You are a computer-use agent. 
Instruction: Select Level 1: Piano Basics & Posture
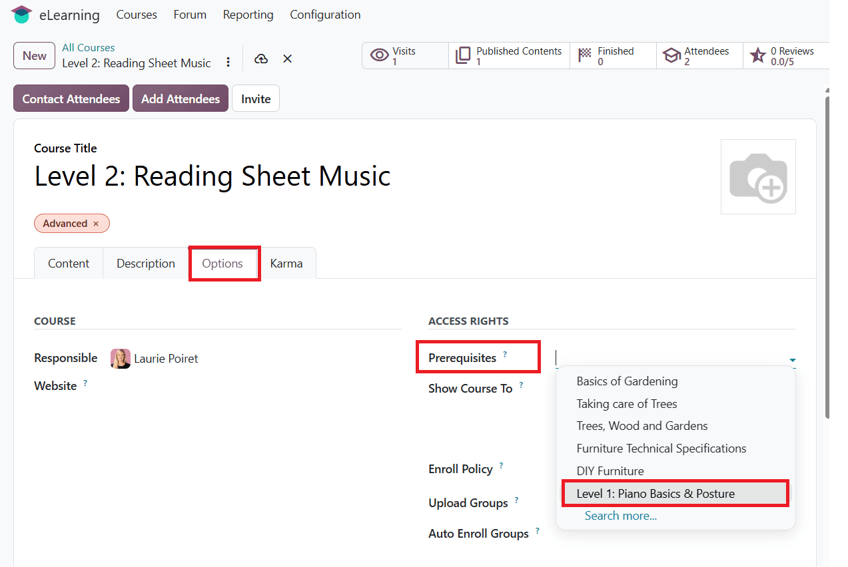click(675, 494)
